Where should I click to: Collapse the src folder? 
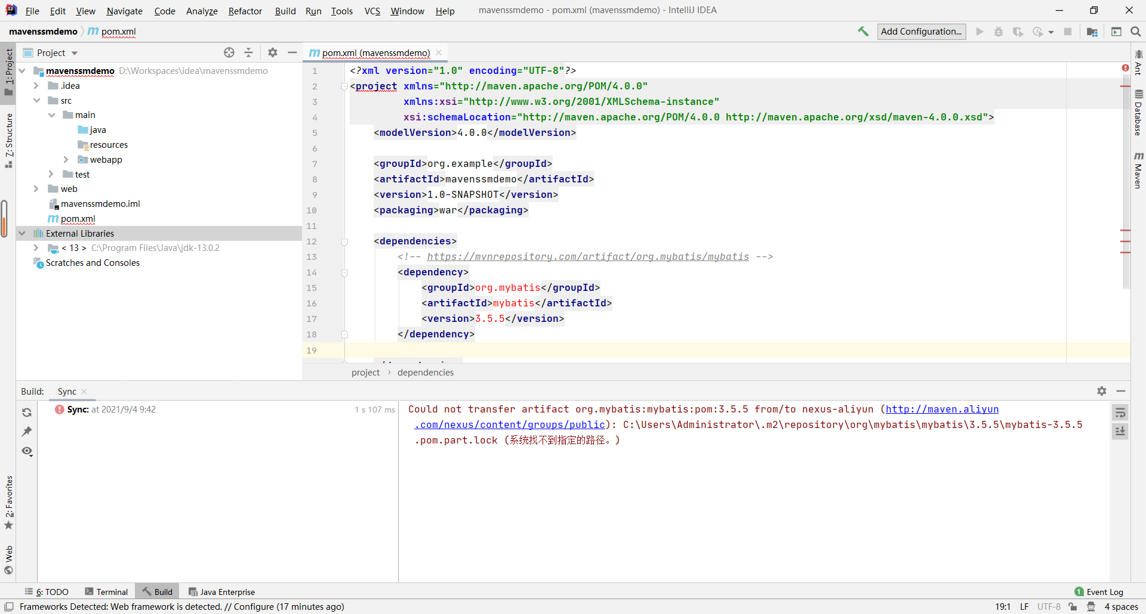coord(36,101)
